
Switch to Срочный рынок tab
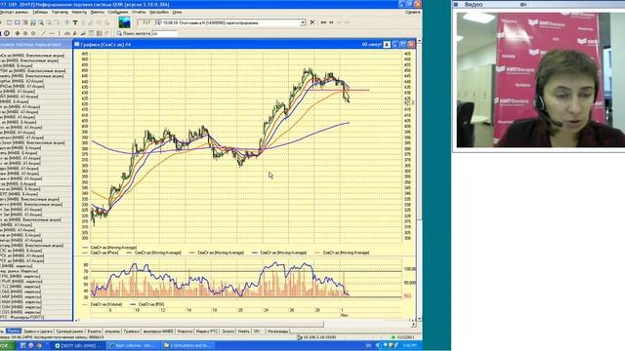69,331
